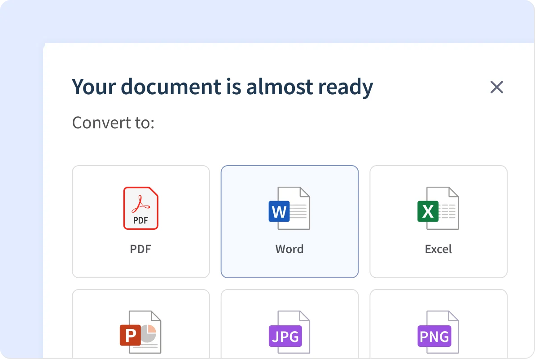
Task: Click the X logo inside the Excel icon
Action: pos(429,212)
